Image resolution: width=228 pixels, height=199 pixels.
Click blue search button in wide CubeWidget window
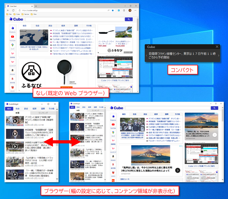tap(214, 108)
